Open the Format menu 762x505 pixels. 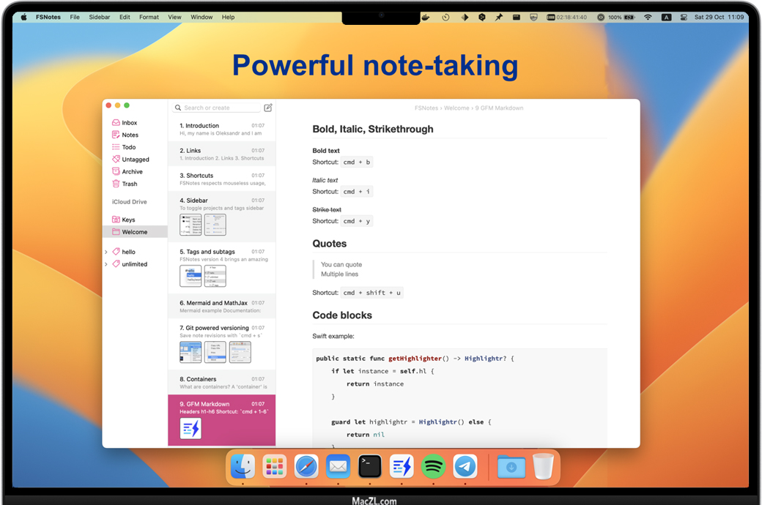pos(149,17)
